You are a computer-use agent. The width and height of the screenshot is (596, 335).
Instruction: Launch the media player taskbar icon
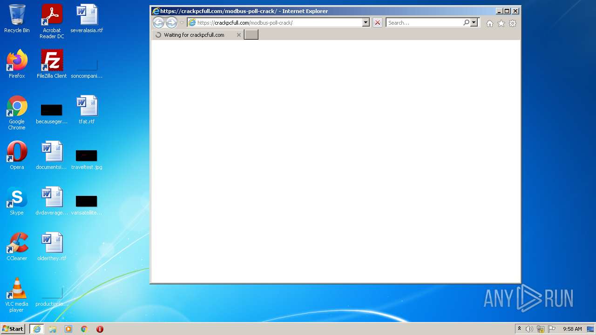pyautogui.click(x=68, y=329)
